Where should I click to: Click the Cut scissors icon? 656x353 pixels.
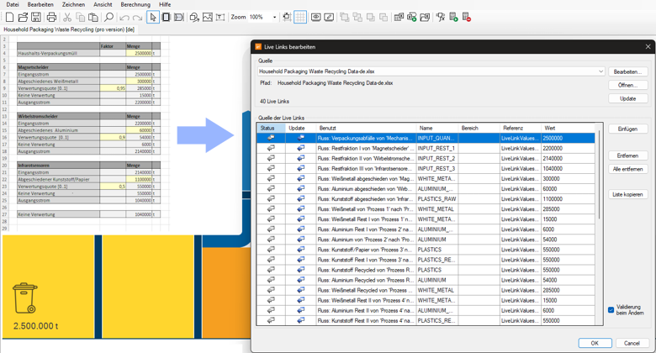[67, 17]
